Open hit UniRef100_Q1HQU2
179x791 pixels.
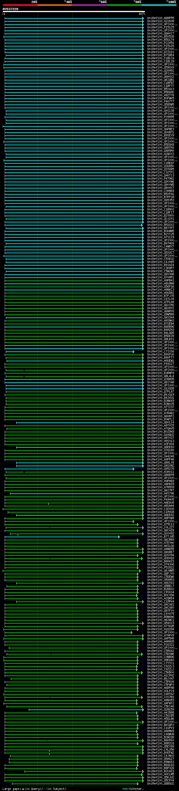pyautogui.click(x=161, y=435)
